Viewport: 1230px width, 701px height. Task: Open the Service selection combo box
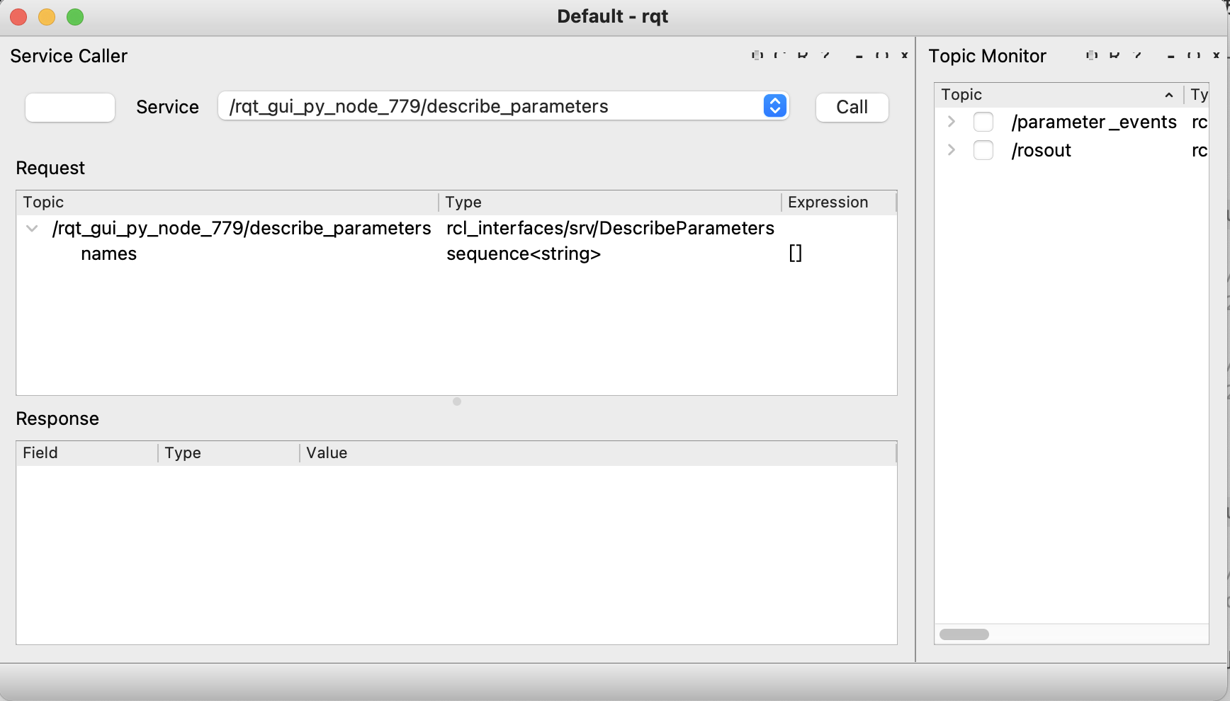[504, 106]
